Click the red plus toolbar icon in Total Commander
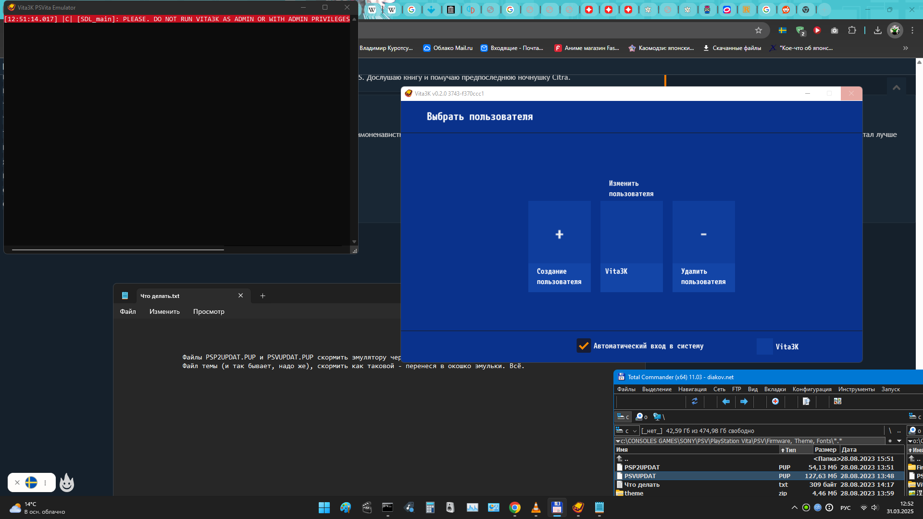Viewport: 923px width, 519px height. 775,401
